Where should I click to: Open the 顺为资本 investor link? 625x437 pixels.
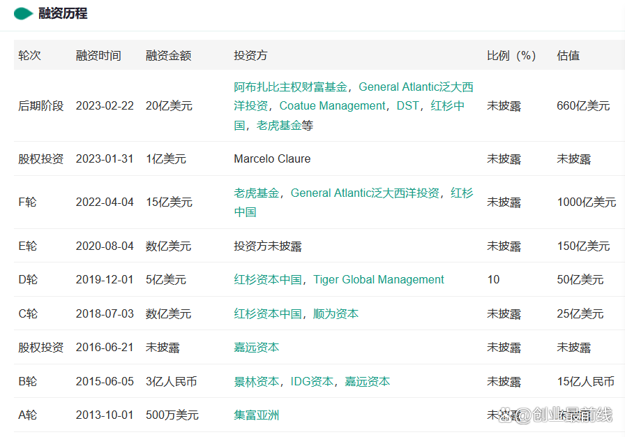pyautogui.click(x=336, y=314)
